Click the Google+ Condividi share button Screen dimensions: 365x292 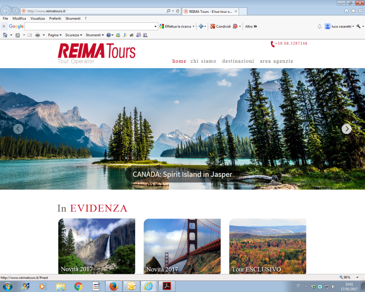[221, 26]
